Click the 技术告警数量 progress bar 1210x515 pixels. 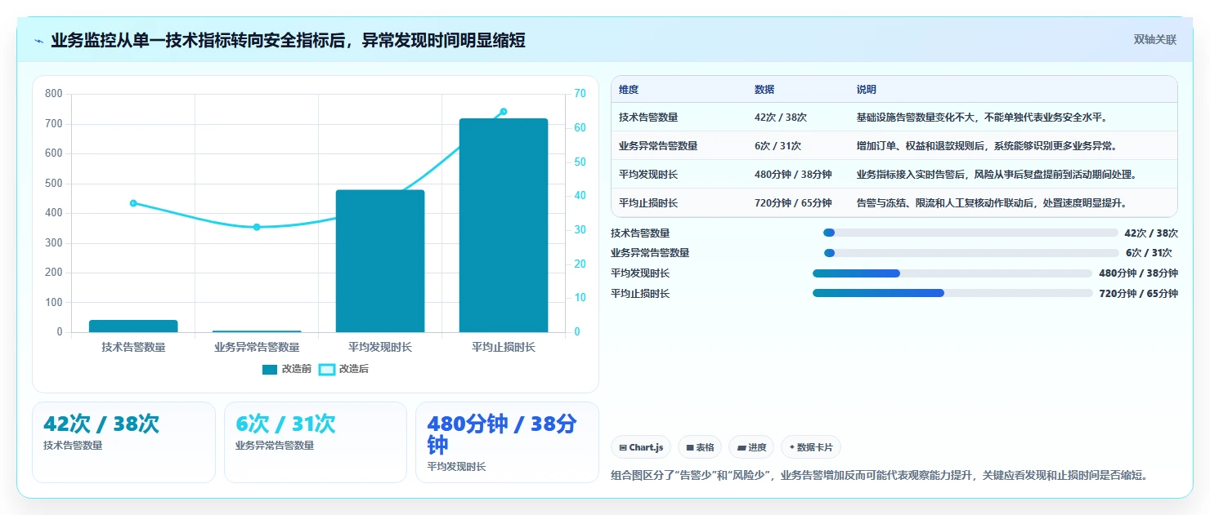[x=970, y=233]
